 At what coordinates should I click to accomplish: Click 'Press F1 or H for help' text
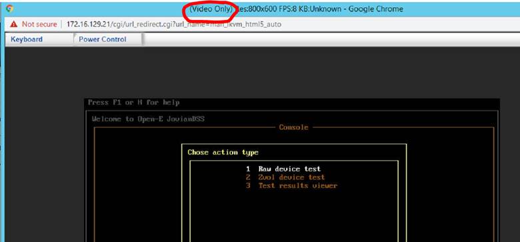coord(133,103)
